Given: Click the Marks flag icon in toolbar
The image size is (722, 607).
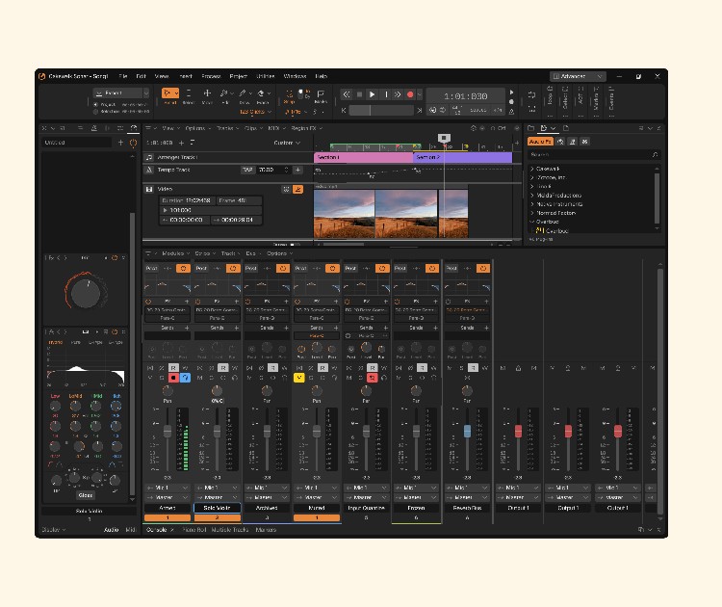Looking at the screenshot, I should tap(321, 94).
